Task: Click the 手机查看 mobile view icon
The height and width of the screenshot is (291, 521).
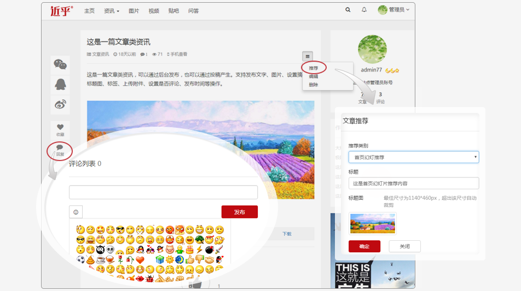Action: pyautogui.click(x=168, y=55)
